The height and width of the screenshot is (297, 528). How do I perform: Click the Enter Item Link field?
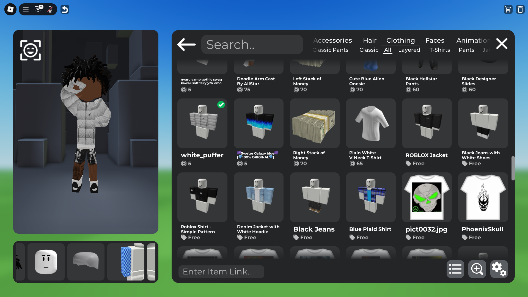[x=221, y=272]
